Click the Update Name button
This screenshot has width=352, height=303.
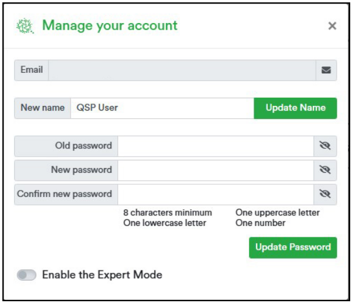click(x=295, y=108)
